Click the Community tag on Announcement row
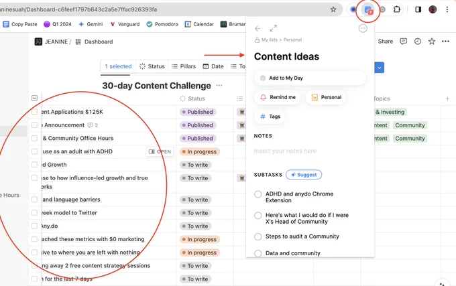456x286 pixels. point(410,125)
